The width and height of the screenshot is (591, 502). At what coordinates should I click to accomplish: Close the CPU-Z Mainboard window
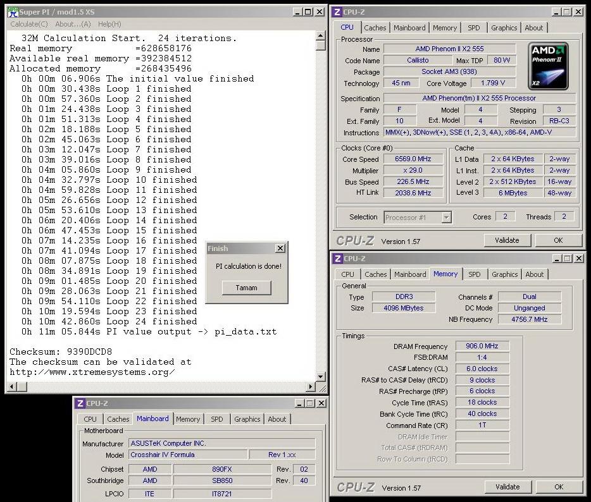(321, 403)
